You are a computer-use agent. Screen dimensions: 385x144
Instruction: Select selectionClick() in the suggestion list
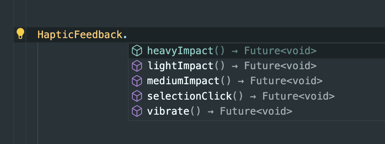[256, 96]
